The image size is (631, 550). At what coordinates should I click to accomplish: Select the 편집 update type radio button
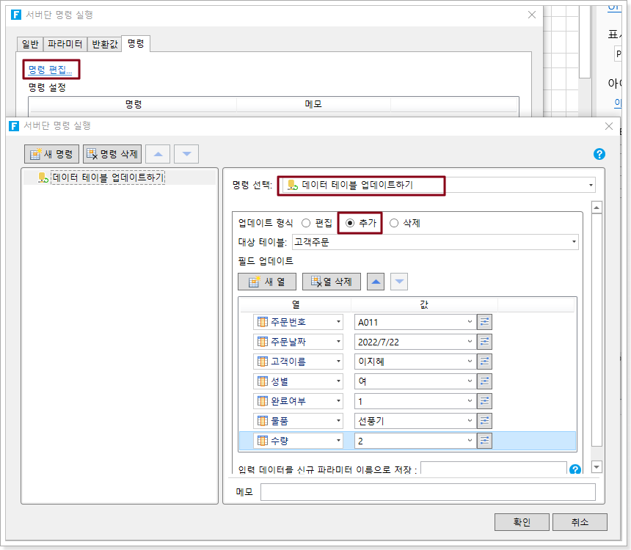(x=306, y=223)
